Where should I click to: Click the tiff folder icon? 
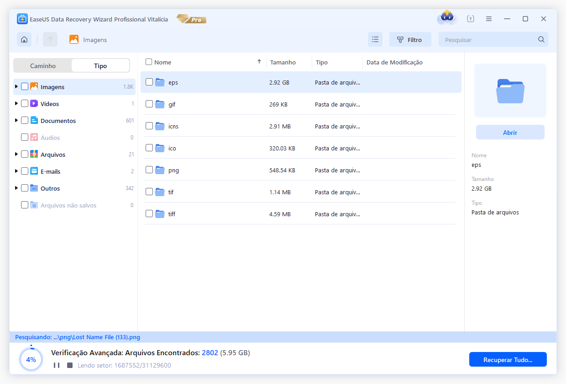160,214
